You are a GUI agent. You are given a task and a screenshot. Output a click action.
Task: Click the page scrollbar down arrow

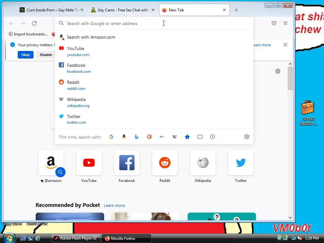[290, 218]
